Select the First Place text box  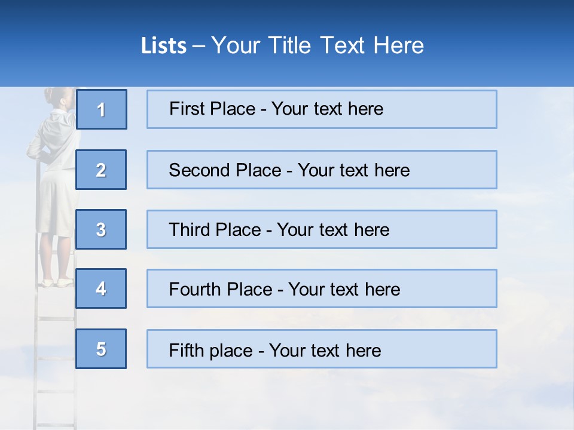322,109
